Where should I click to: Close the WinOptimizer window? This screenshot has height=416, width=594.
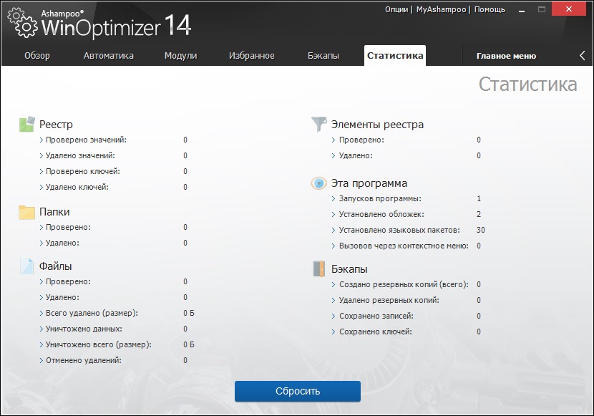pyautogui.click(x=569, y=9)
